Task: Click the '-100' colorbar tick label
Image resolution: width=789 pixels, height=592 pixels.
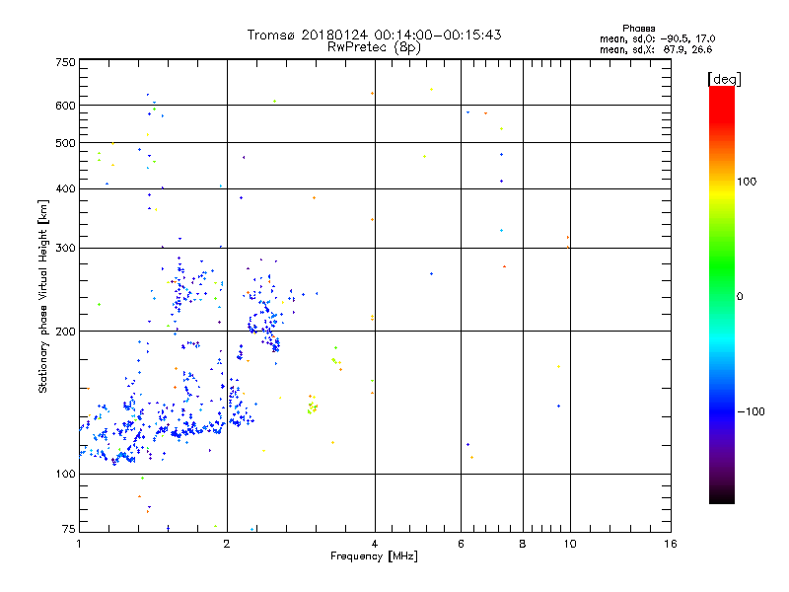Action: [x=751, y=411]
